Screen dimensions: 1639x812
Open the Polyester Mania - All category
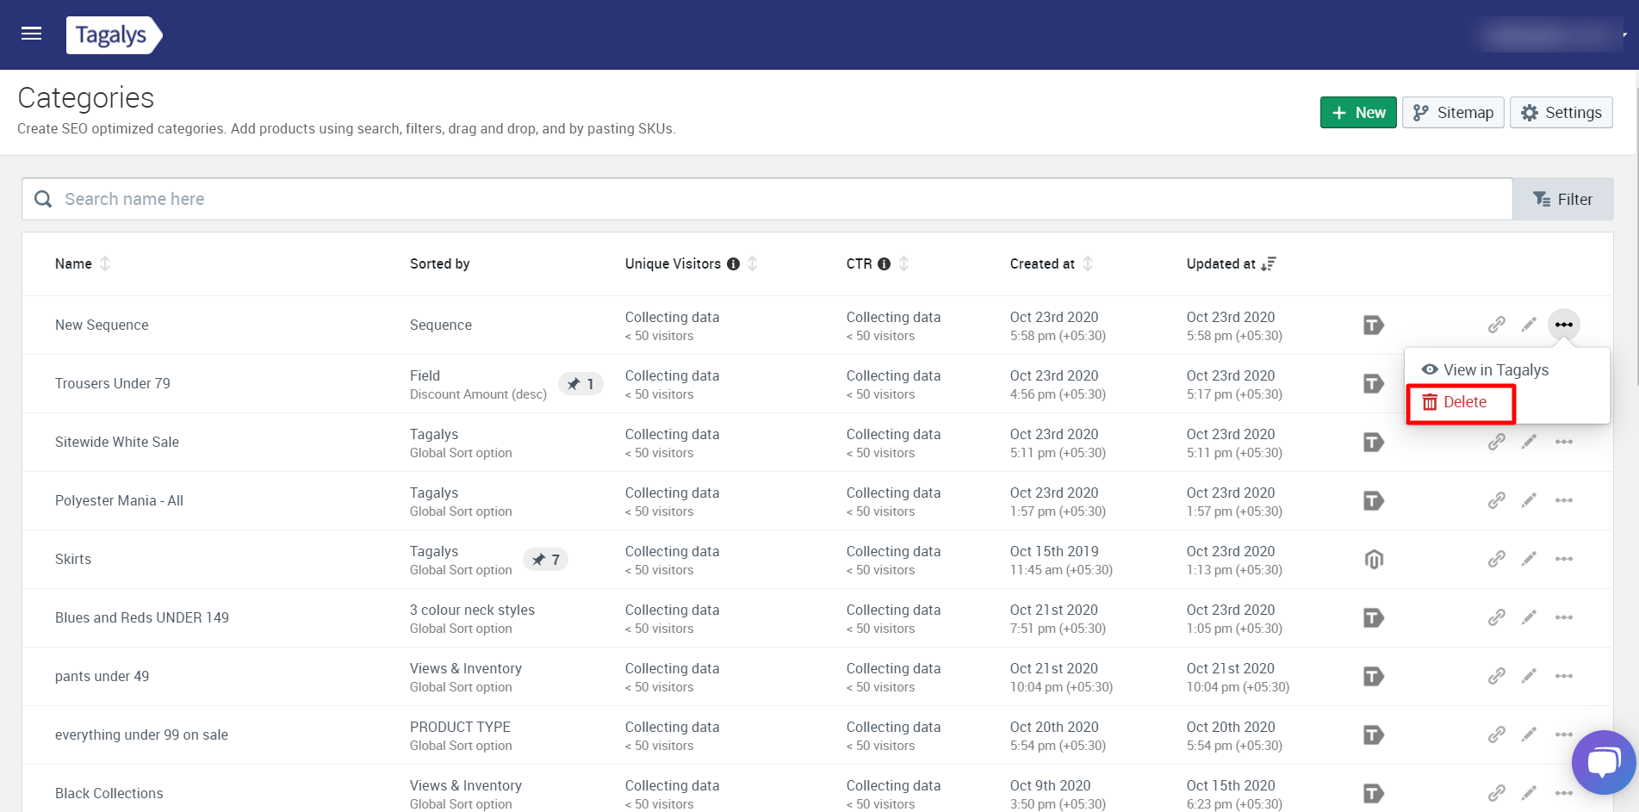[x=119, y=500]
